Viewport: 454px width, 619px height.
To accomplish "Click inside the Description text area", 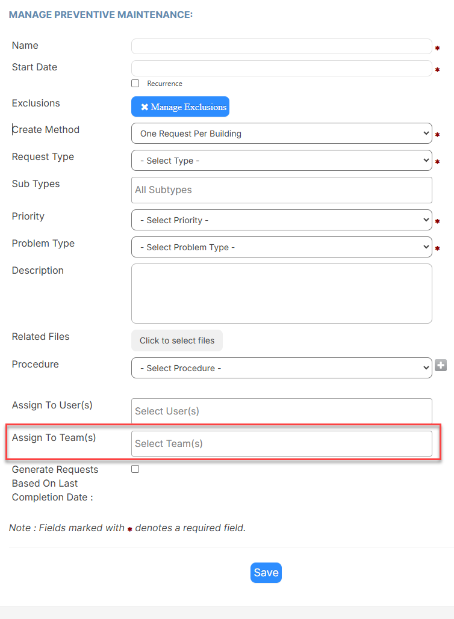I will pos(281,294).
